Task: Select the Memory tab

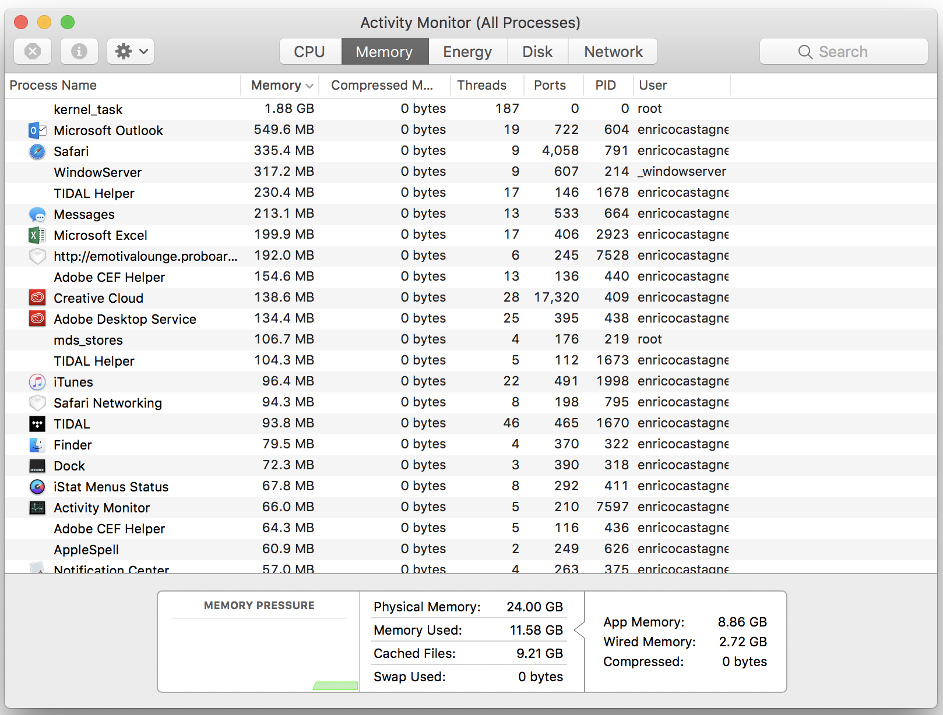Action: (385, 51)
